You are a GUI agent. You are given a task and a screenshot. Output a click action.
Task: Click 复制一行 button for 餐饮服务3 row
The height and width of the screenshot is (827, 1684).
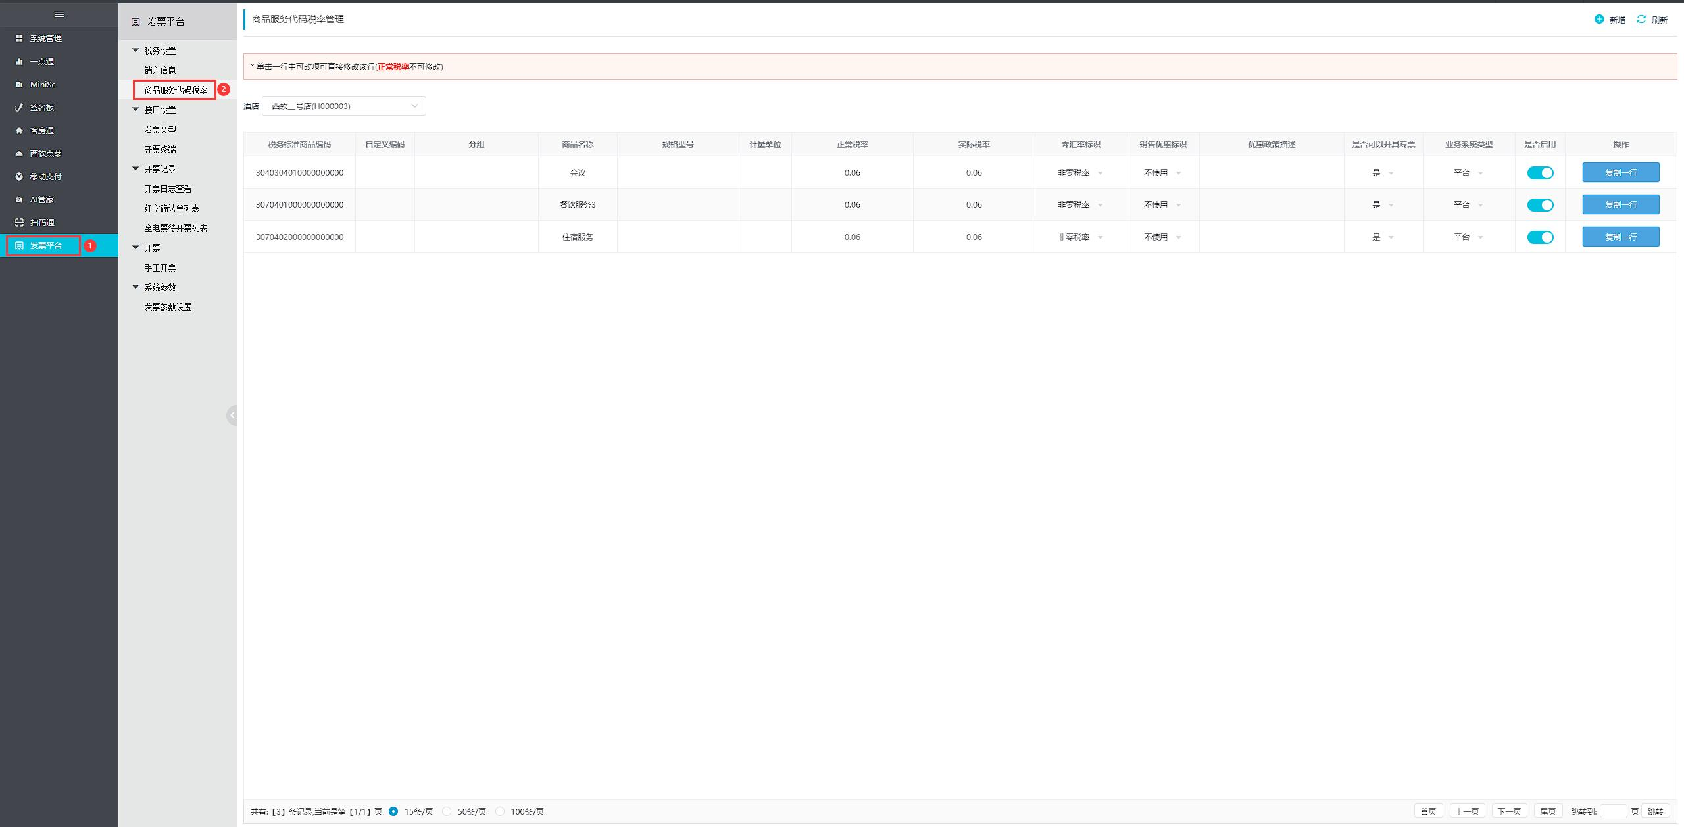[x=1620, y=204]
